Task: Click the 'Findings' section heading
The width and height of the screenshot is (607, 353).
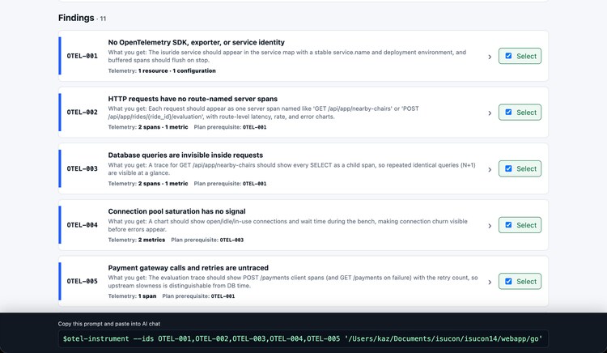Action: click(x=76, y=18)
